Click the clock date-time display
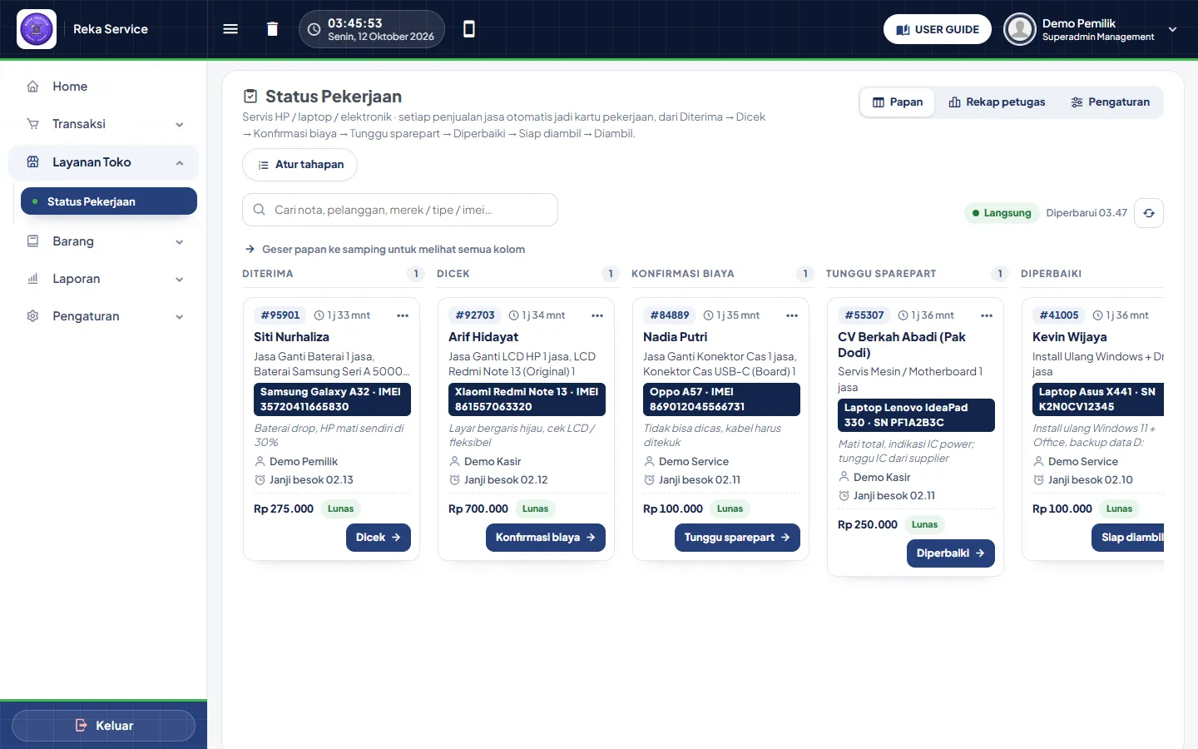 (372, 29)
